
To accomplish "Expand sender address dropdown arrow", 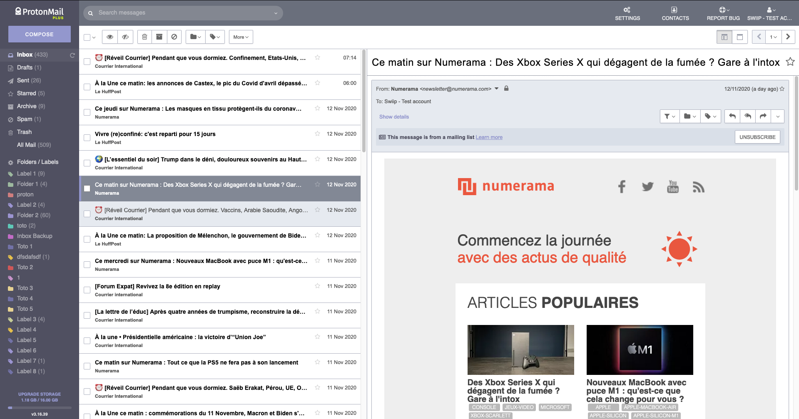I will pyautogui.click(x=496, y=89).
